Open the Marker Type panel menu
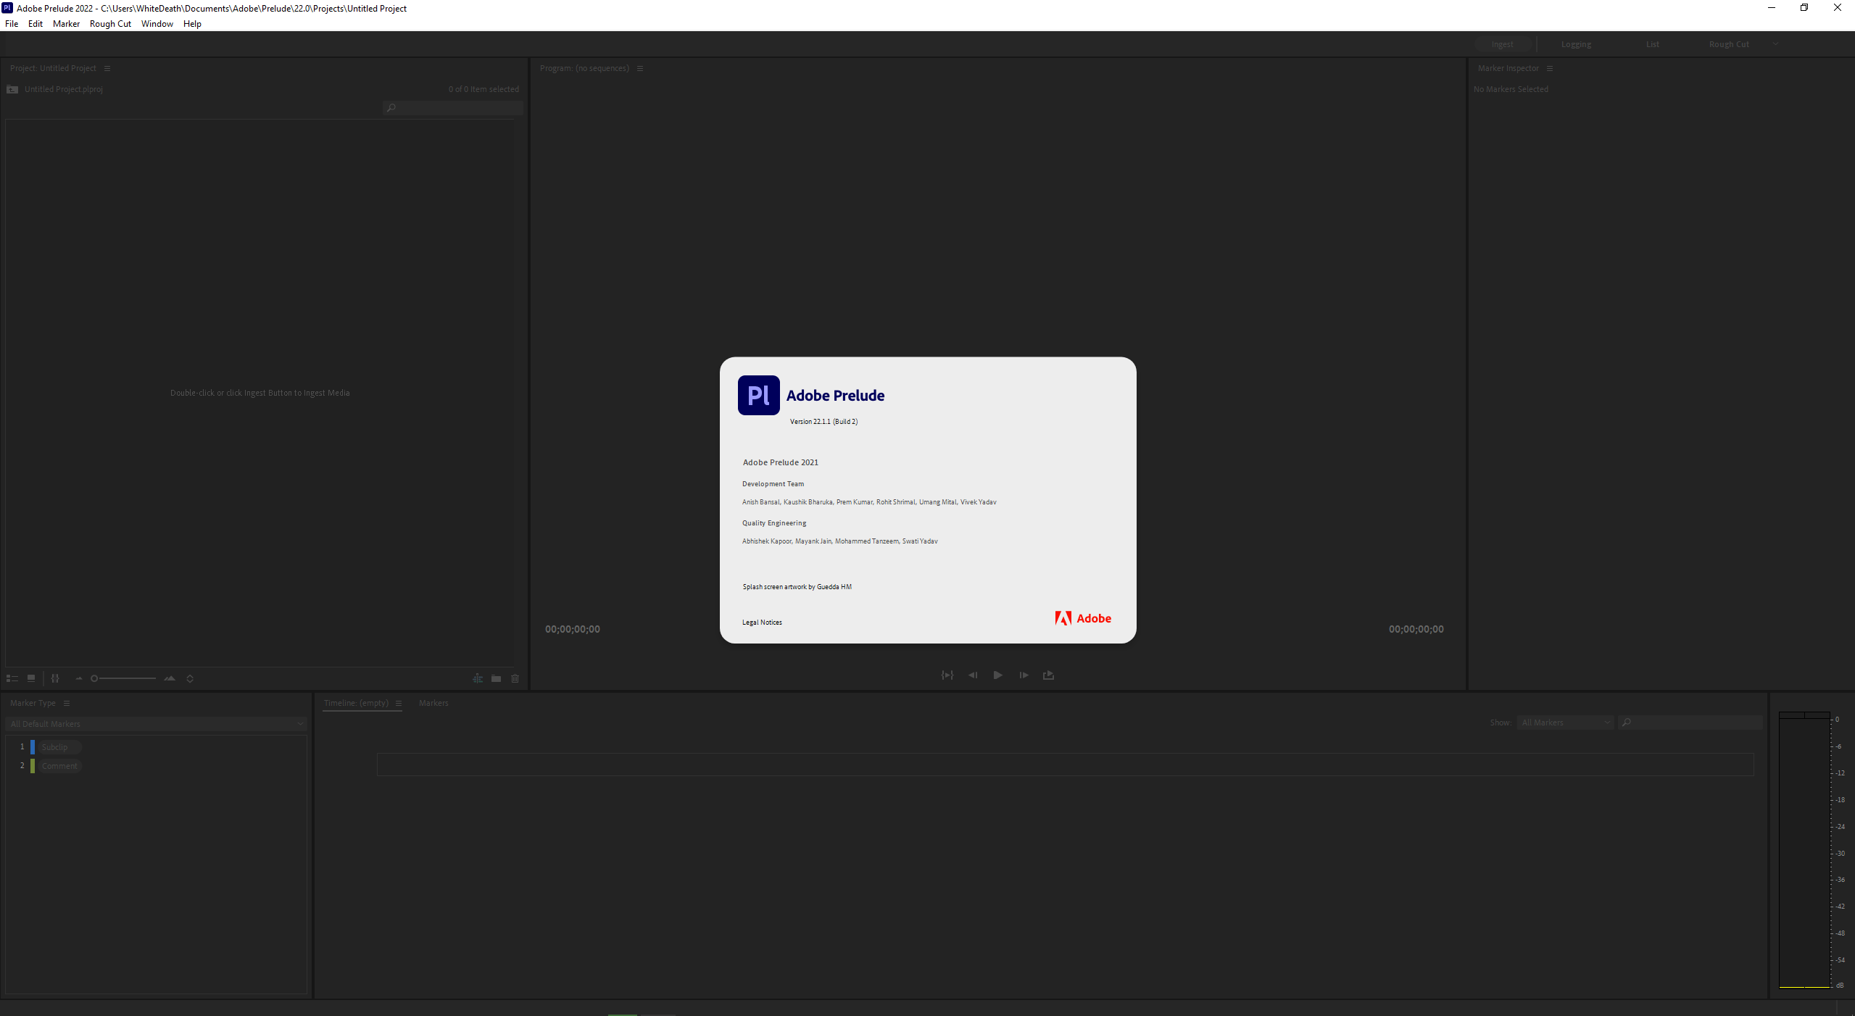The height and width of the screenshot is (1016, 1855). click(67, 703)
